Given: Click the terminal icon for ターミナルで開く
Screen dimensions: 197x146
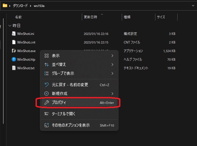Looking at the screenshot, I should click(47, 114).
